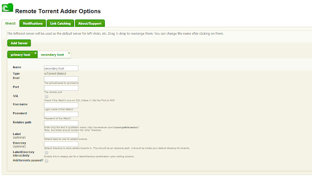The image size is (312, 195).
Task: Select the primary host server tab
Action: [x=20, y=55]
